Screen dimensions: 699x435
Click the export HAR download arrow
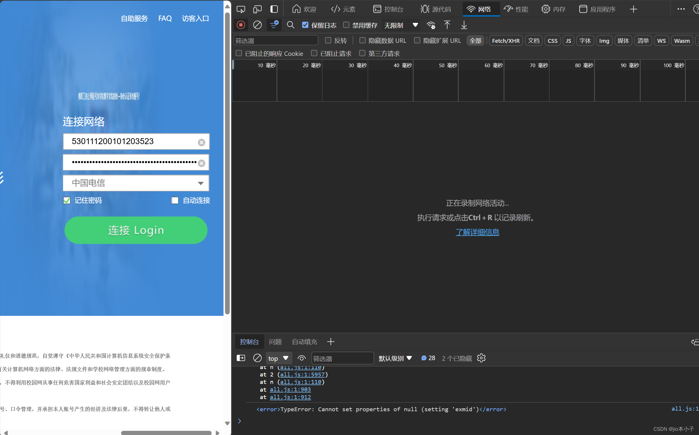pyautogui.click(x=464, y=25)
